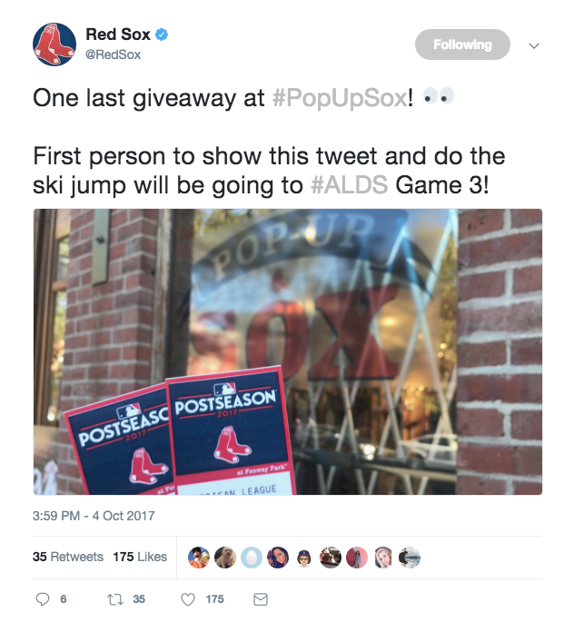
Task: Click the reply speech bubble icon
Action: (43, 599)
